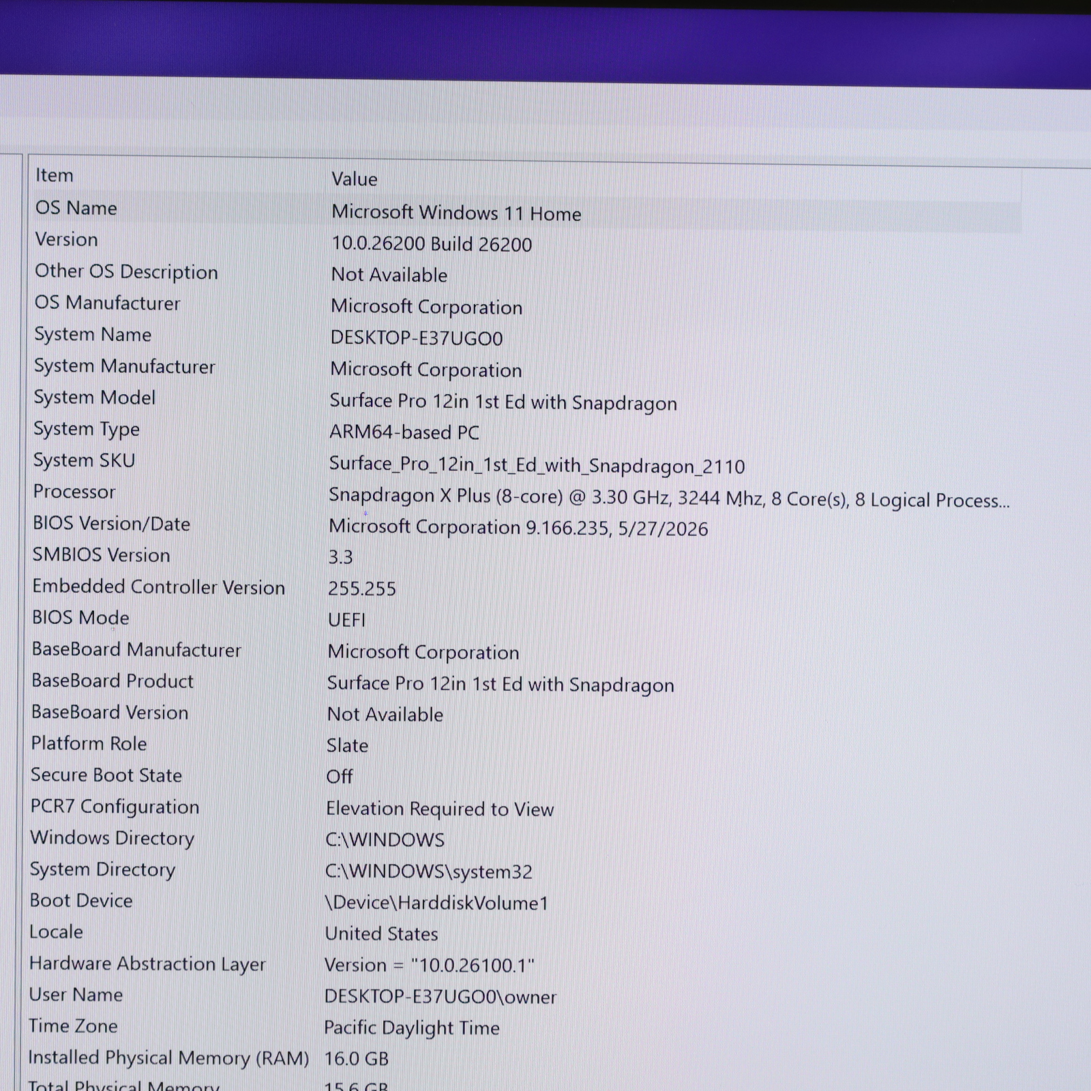This screenshot has height=1091, width=1091.
Task: Click the "PCR7 Configuration" item label
Action: [115, 807]
